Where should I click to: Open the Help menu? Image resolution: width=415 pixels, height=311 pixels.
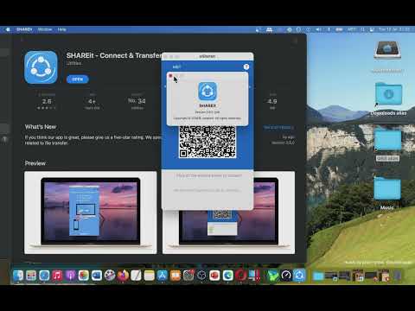[61, 29]
